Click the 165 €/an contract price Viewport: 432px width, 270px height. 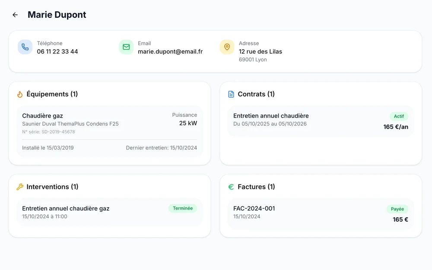396,127
